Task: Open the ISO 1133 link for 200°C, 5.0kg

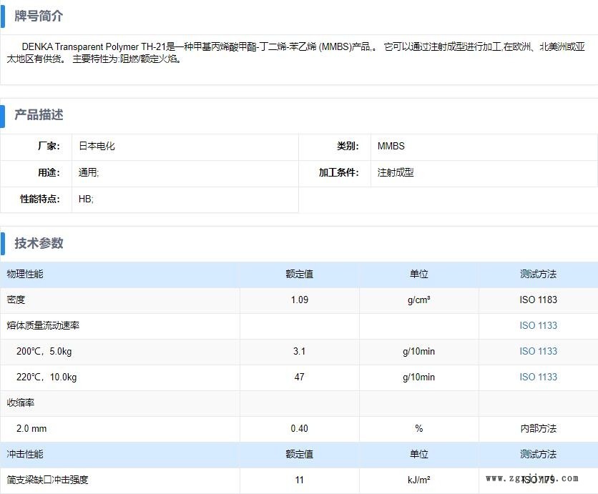Action: (x=538, y=351)
